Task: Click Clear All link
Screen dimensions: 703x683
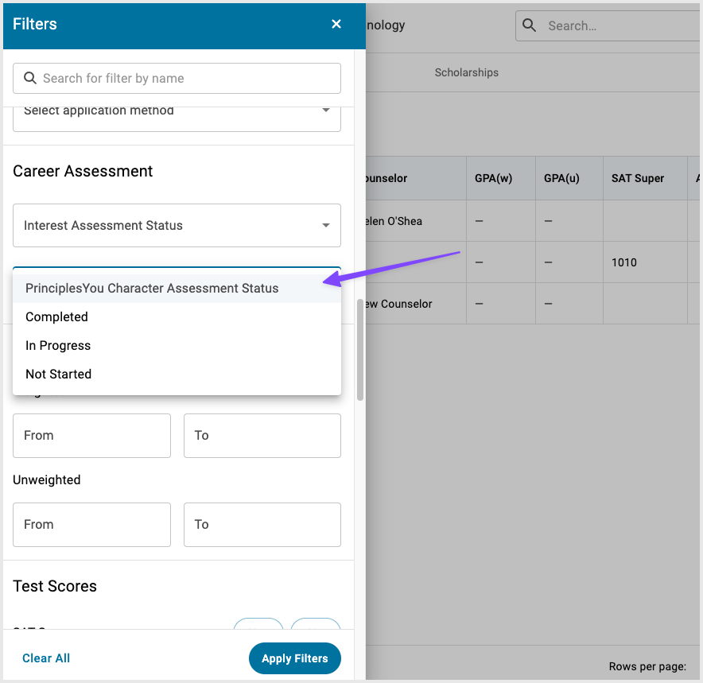Action: coord(46,658)
